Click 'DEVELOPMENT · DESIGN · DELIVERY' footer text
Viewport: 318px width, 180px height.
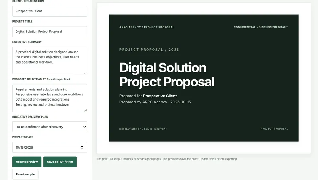pos(143,129)
